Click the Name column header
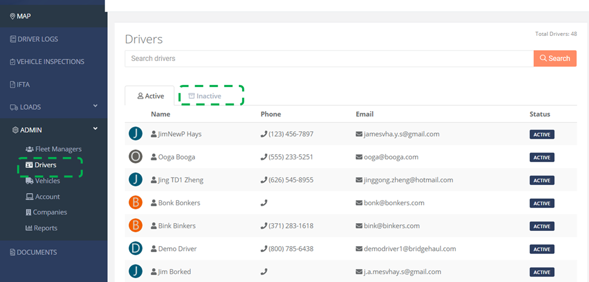589x282 pixels. 160,114
